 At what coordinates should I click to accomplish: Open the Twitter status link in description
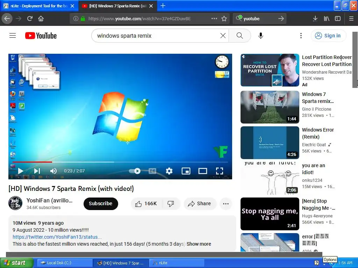pyautogui.click(x=57, y=237)
